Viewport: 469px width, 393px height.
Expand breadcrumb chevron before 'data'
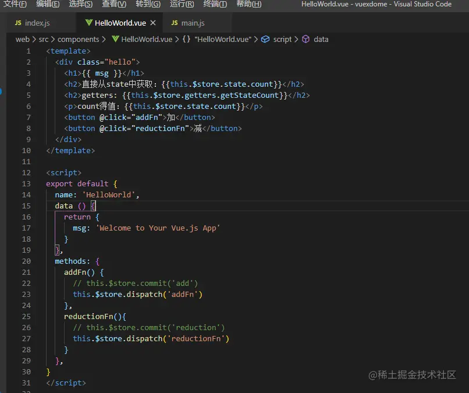point(296,40)
